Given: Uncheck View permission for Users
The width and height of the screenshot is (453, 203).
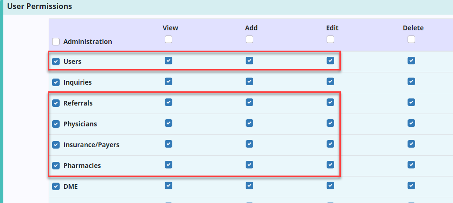Looking at the screenshot, I should click(169, 61).
